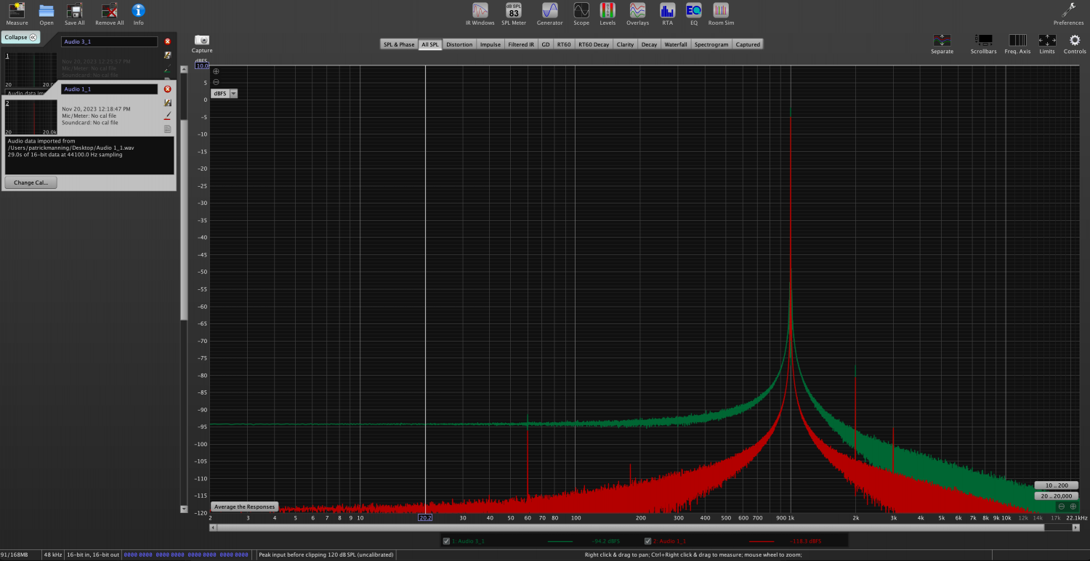Open the Waterfall tab
This screenshot has width=1090, height=561.
coord(676,44)
